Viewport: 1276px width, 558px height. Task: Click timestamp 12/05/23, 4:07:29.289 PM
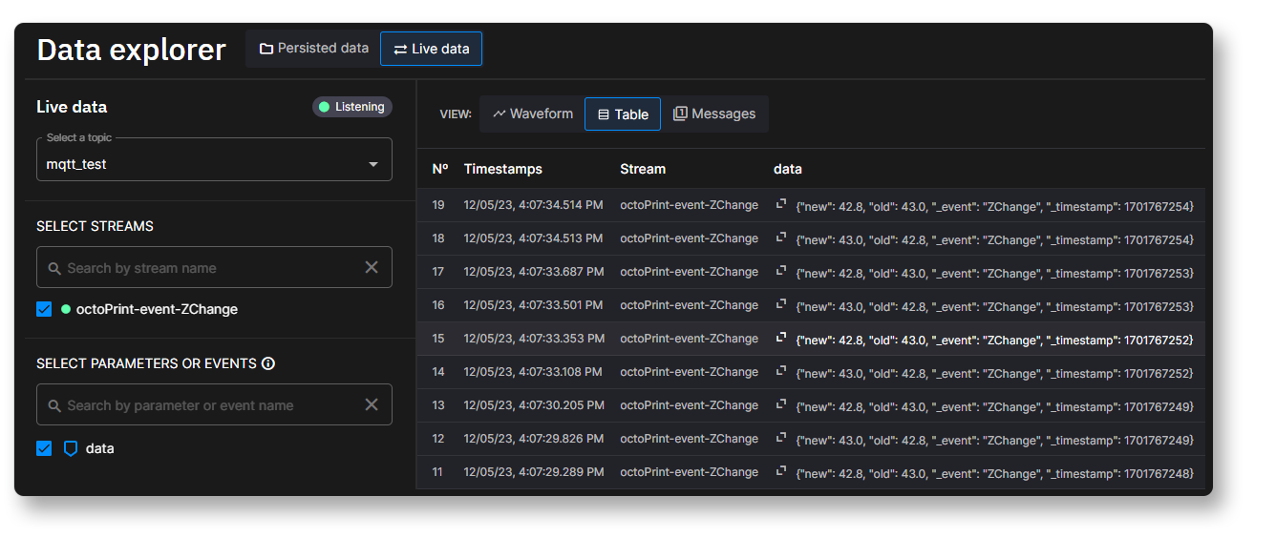(x=534, y=472)
